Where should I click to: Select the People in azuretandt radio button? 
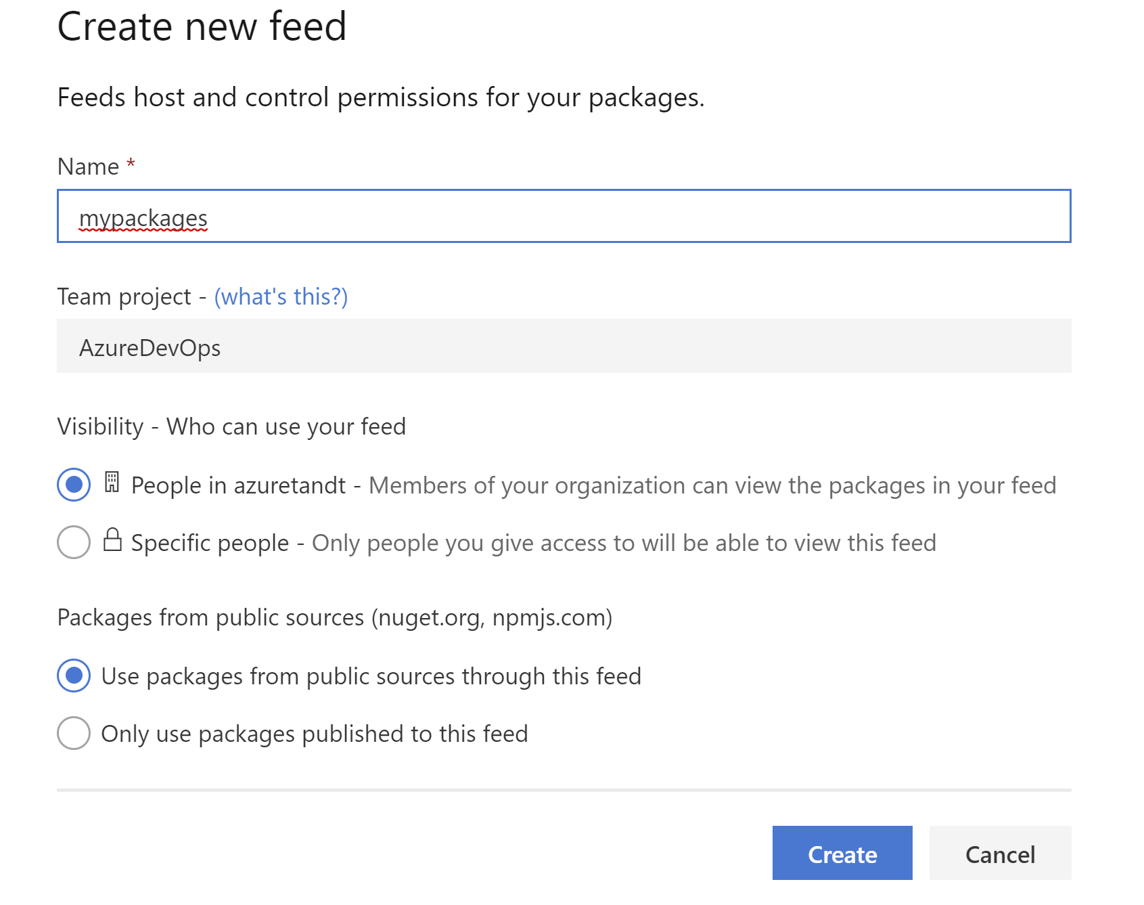(x=74, y=485)
